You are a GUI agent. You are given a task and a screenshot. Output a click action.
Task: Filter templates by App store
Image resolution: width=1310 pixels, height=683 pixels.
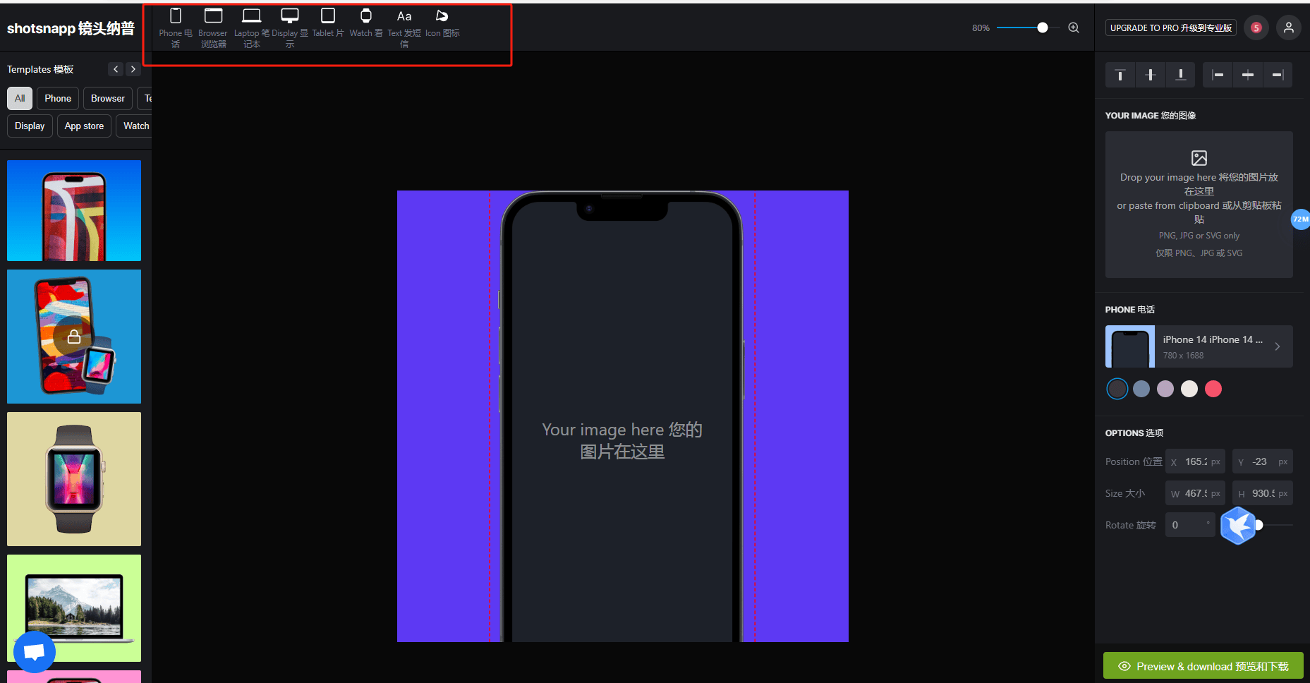[84, 126]
